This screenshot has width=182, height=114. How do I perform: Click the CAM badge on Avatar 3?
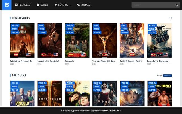click(x=123, y=25)
